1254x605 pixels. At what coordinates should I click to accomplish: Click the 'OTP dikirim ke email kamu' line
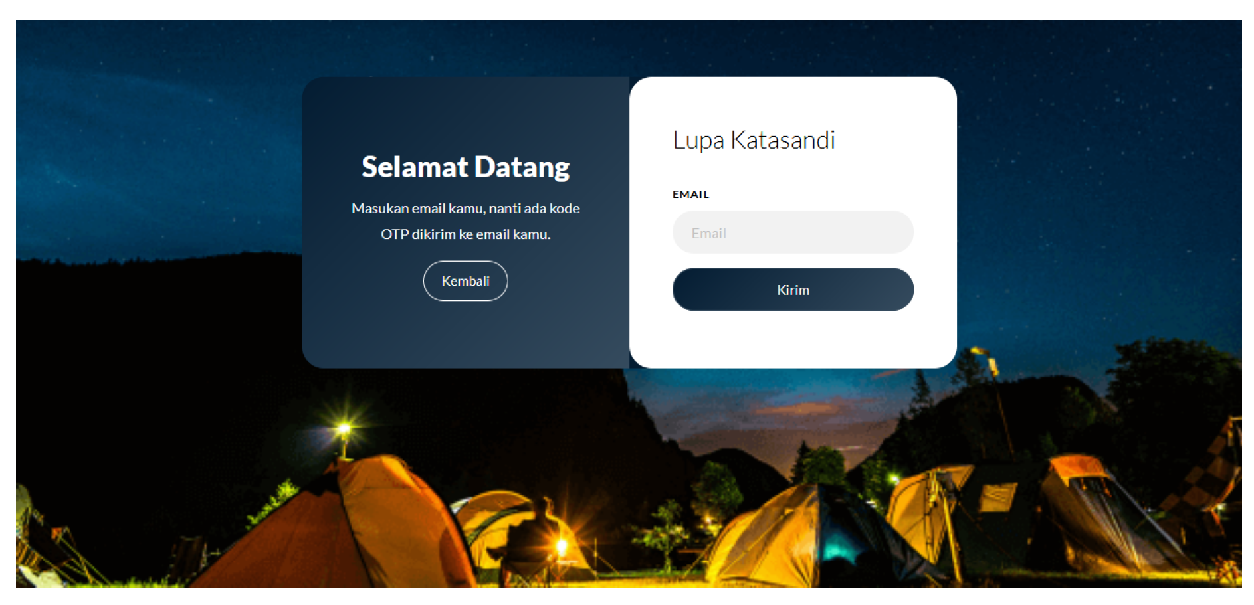(x=465, y=234)
